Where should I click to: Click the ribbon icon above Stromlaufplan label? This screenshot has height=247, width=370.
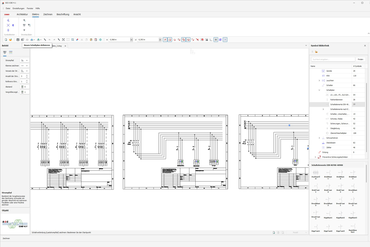click(x=24, y=30)
